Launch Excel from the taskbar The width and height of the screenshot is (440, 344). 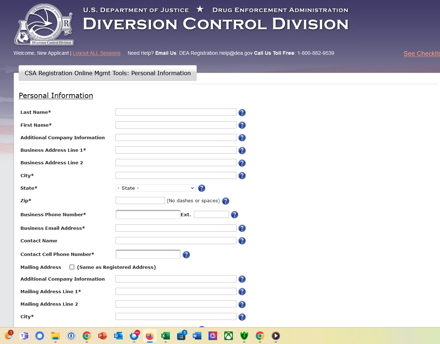(x=165, y=336)
